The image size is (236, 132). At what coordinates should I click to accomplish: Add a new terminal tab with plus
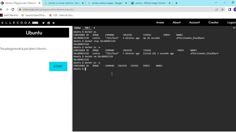(x=94, y=28)
